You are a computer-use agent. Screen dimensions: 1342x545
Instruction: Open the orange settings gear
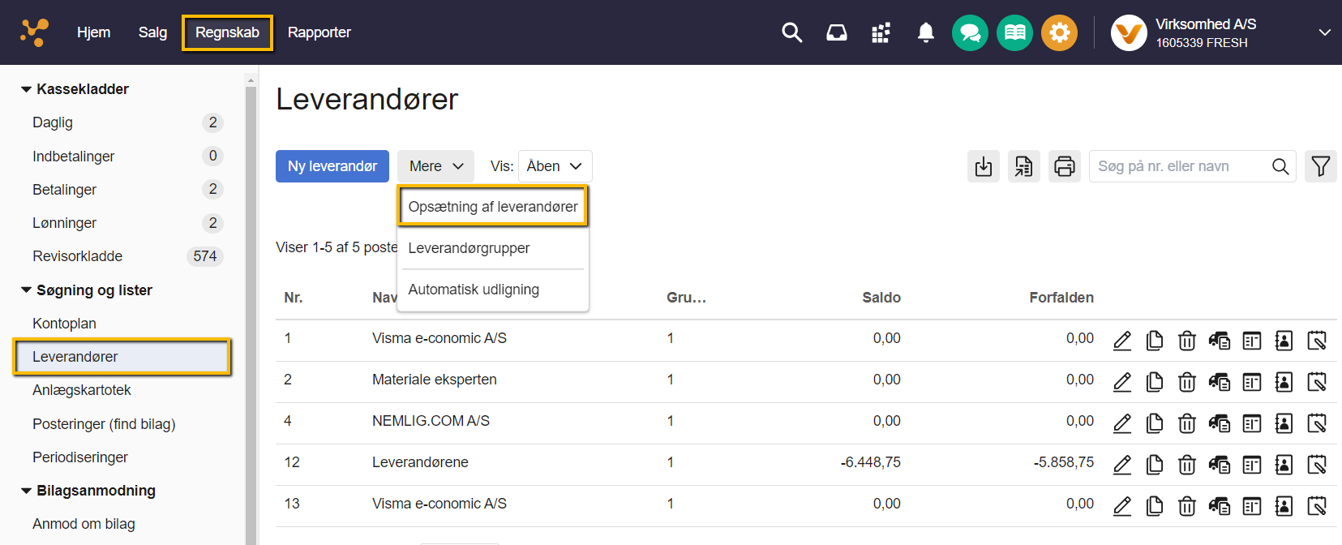point(1059,33)
